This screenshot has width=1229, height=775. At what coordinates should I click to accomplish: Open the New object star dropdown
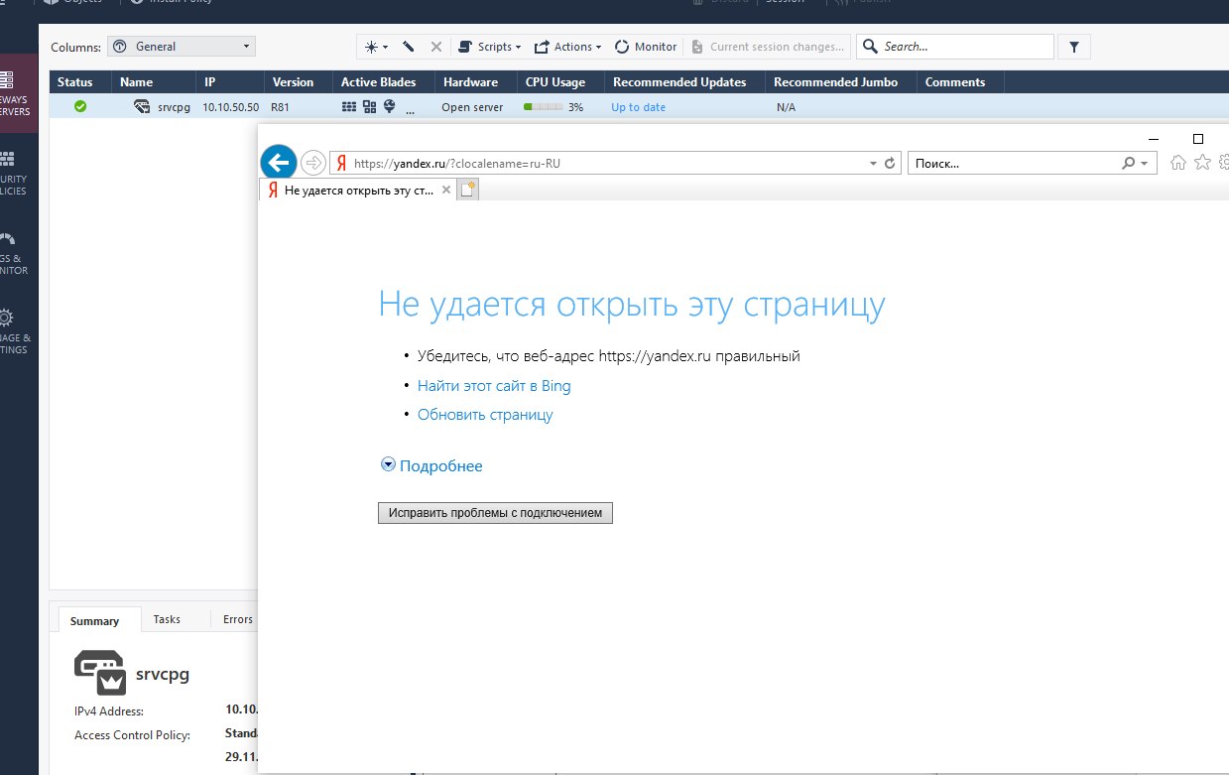coord(376,47)
